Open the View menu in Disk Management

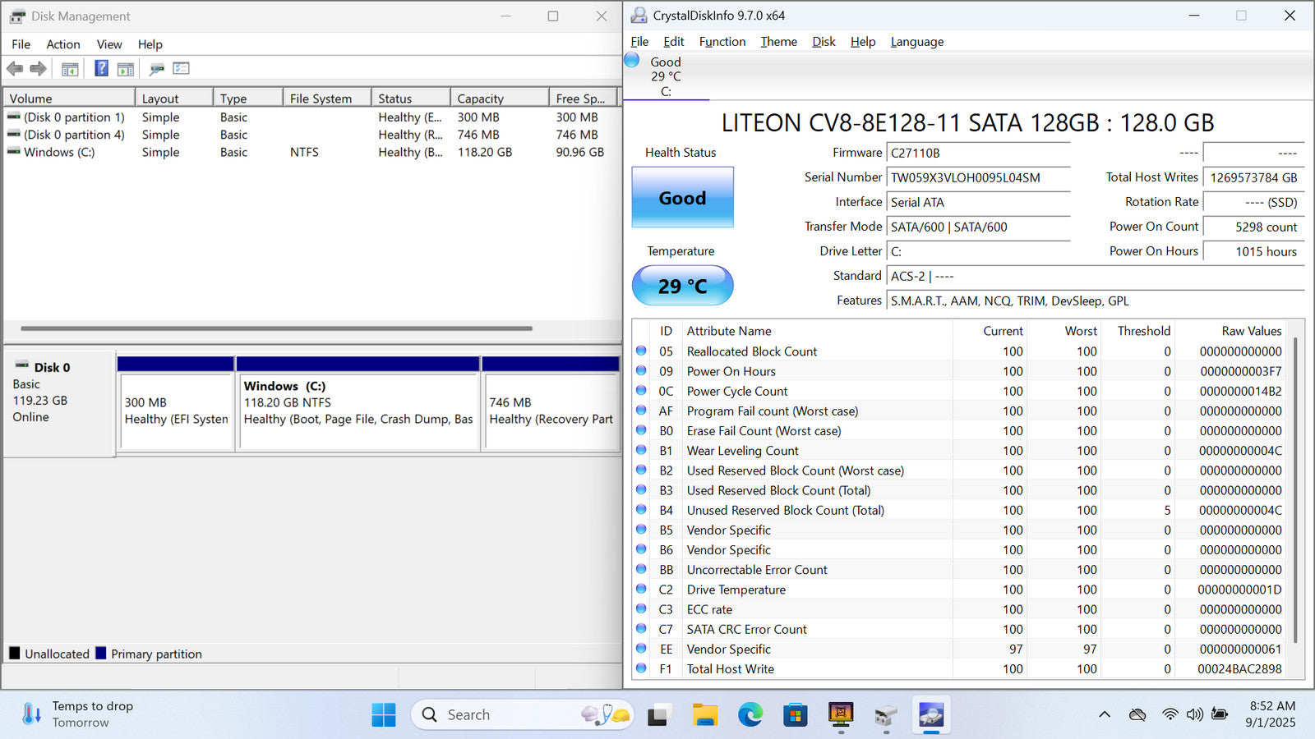109,44
